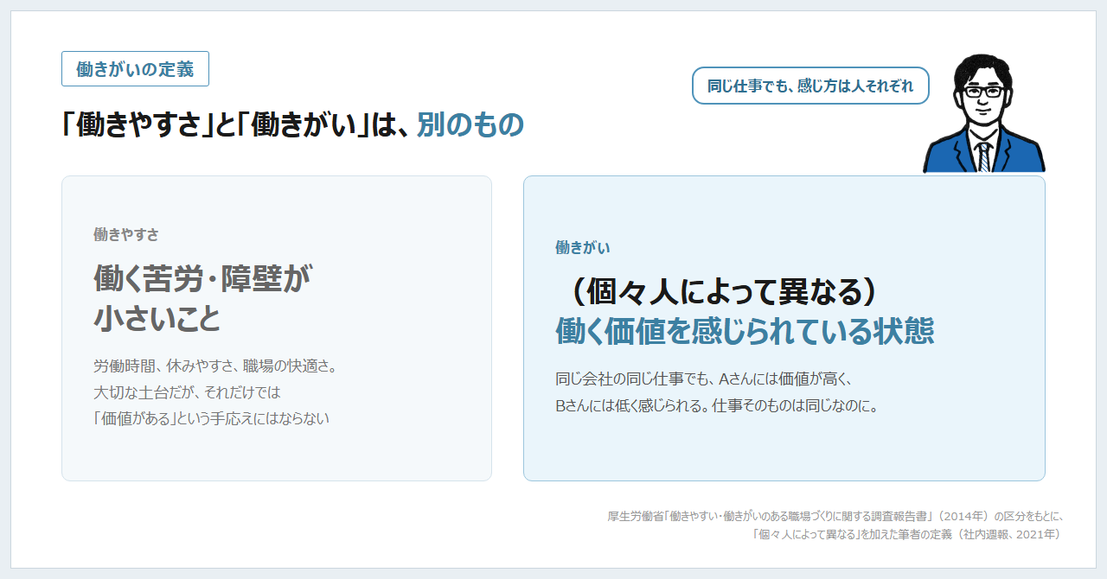Screen dimensions: 1107x579
Task: Click the line 労働時間、休みやすさ、職場の快適さ。
Action: [x=214, y=366]
